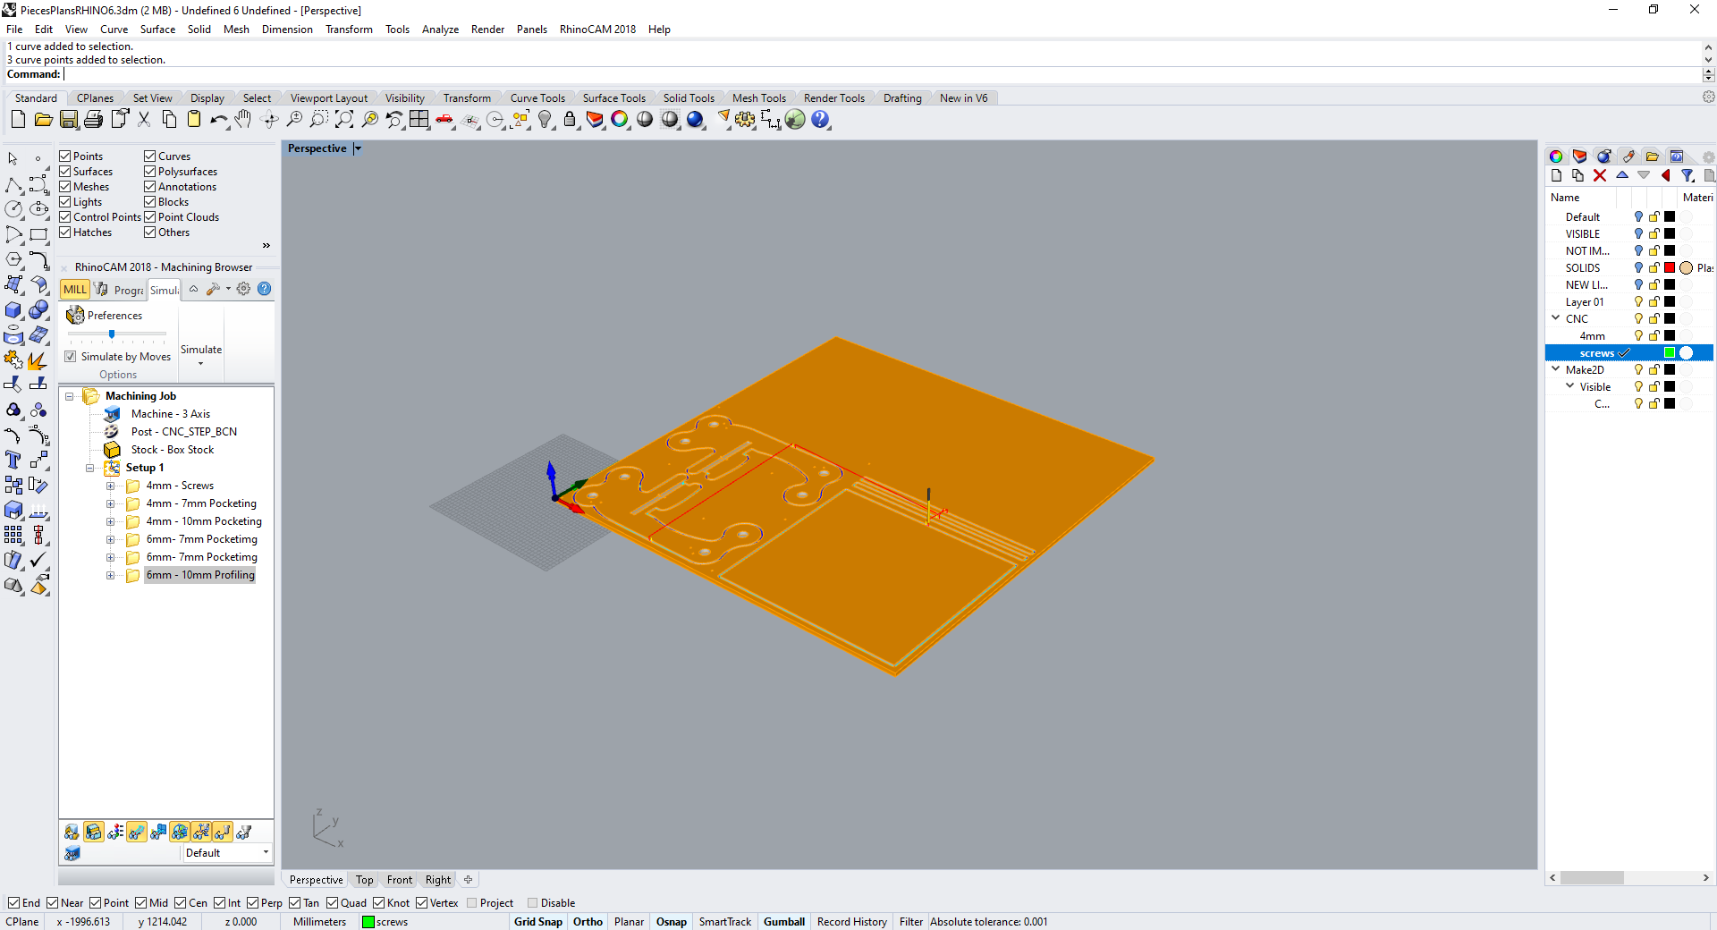The height and width of the screenshot is (930, 1717).
Task: Click the New file icon in Standard toolbar
Action: (18, 119)
